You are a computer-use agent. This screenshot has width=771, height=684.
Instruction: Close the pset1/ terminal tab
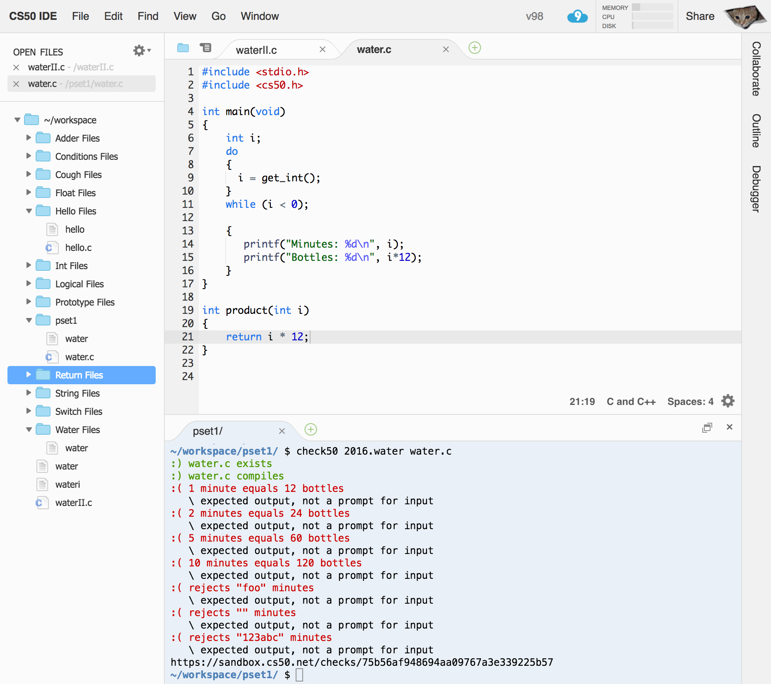282,431
